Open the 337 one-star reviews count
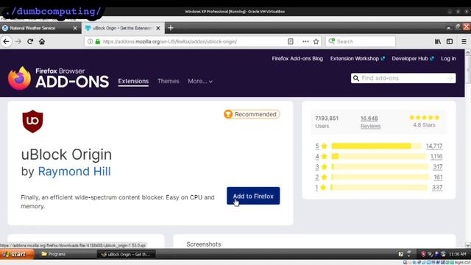The width and height of the screenshot is (471, 265). click(437, 188)
